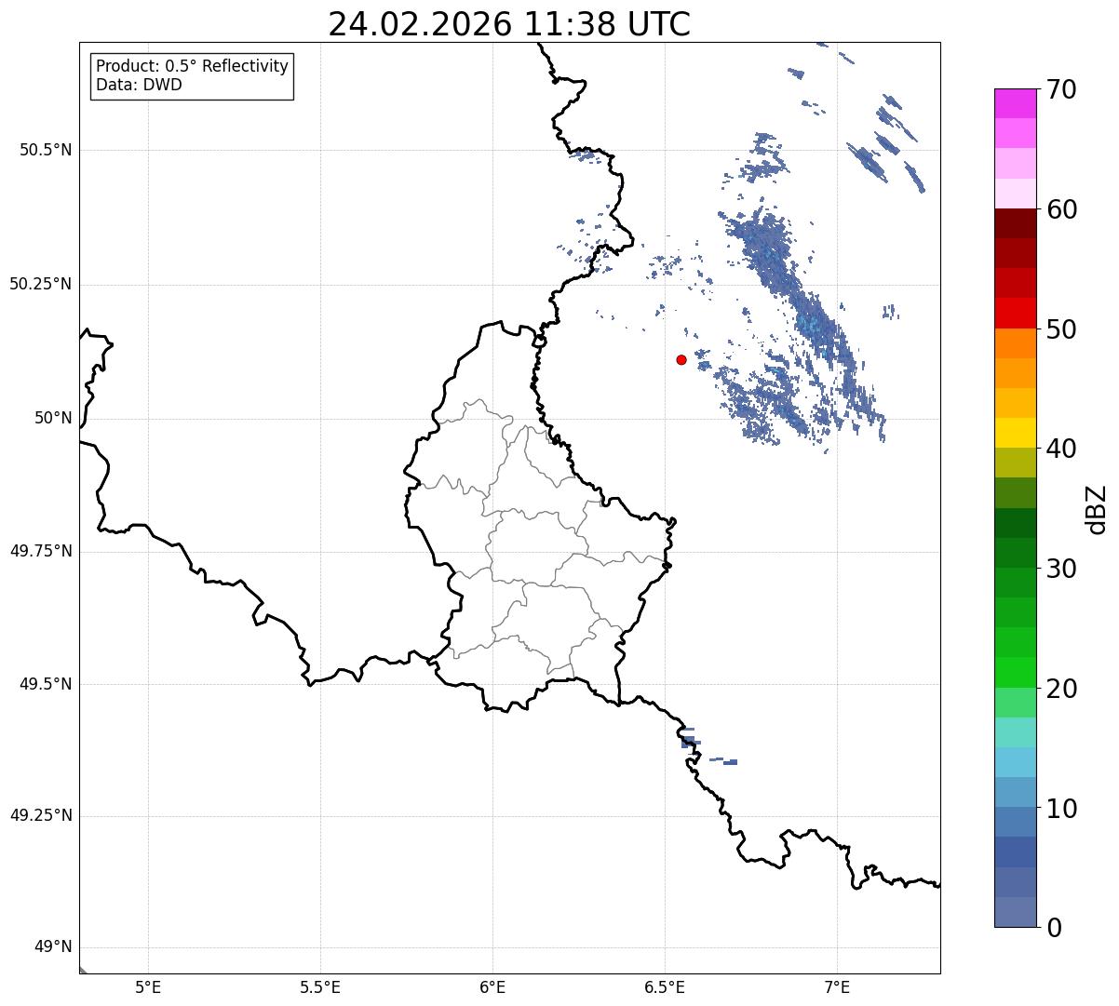Pick the dark maroon swatch below 60
The width and height of the screenshot is (1119, 1006).
point(1016,223)
